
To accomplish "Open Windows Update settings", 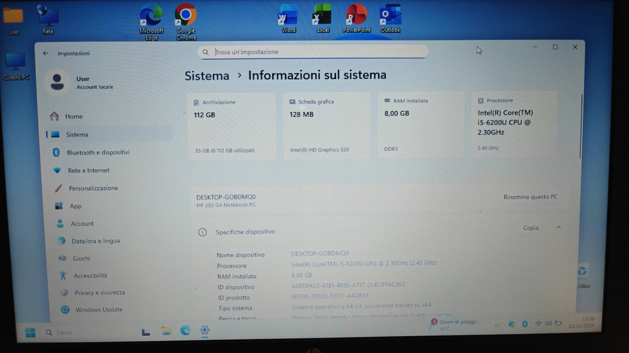I will click(x=98, y=309).
